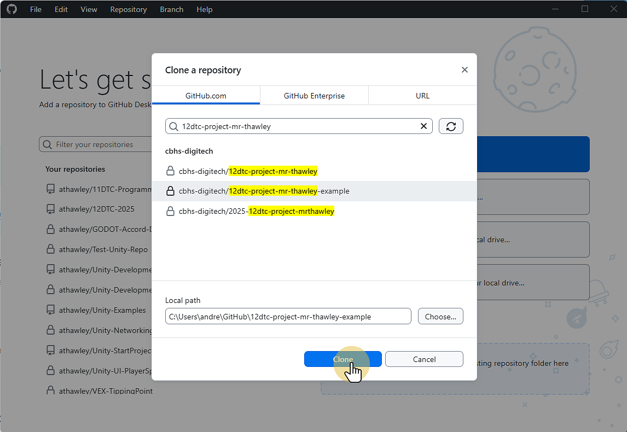Select athawley/Unity-Examples in repository list
Viewport: 627px width, 432px height.
(x=102, y=310)
